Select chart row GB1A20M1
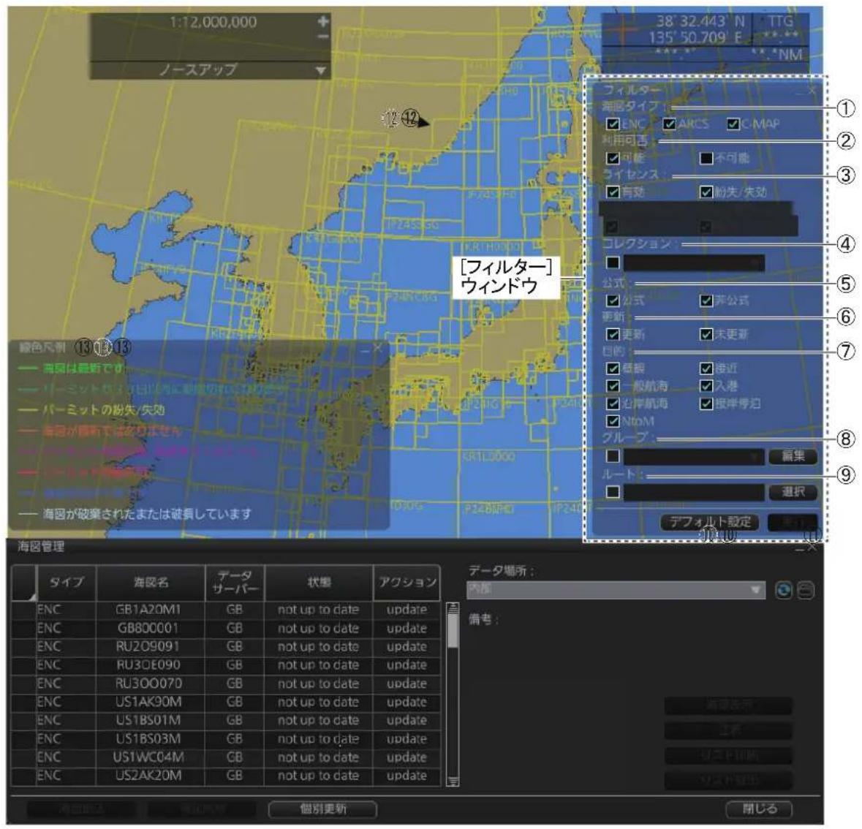The width and height of the screenshot is (862, 829). [225, 610]
